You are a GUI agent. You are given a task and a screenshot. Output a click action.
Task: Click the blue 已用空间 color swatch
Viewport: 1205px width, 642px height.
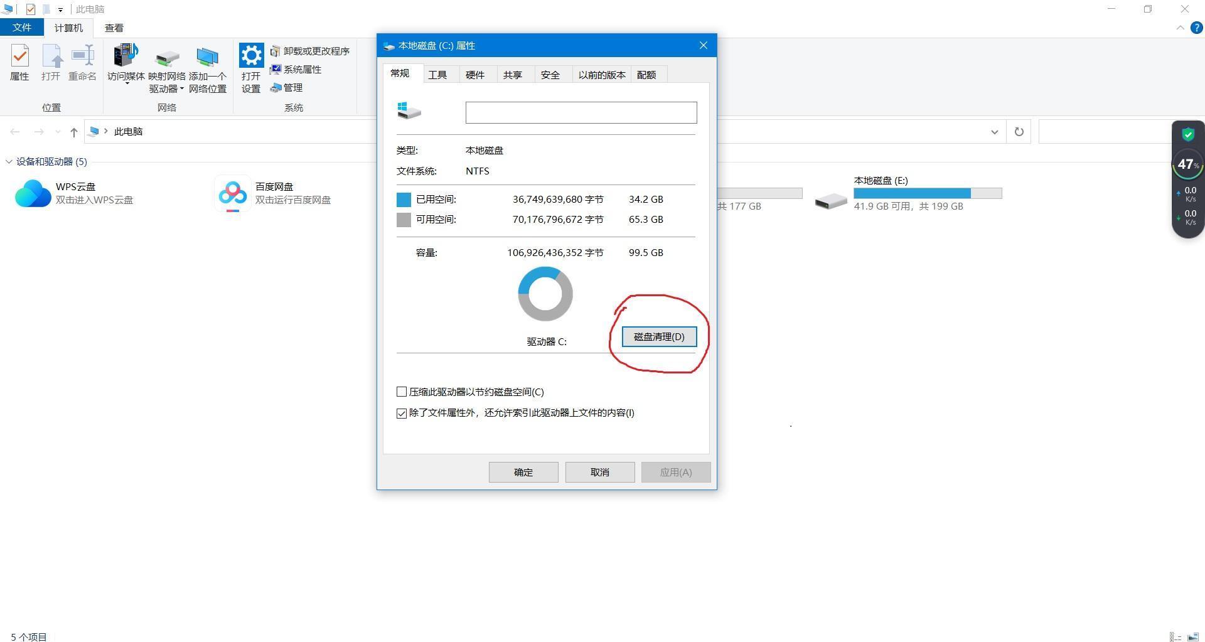pyautogui.click(x=404, y=200)
